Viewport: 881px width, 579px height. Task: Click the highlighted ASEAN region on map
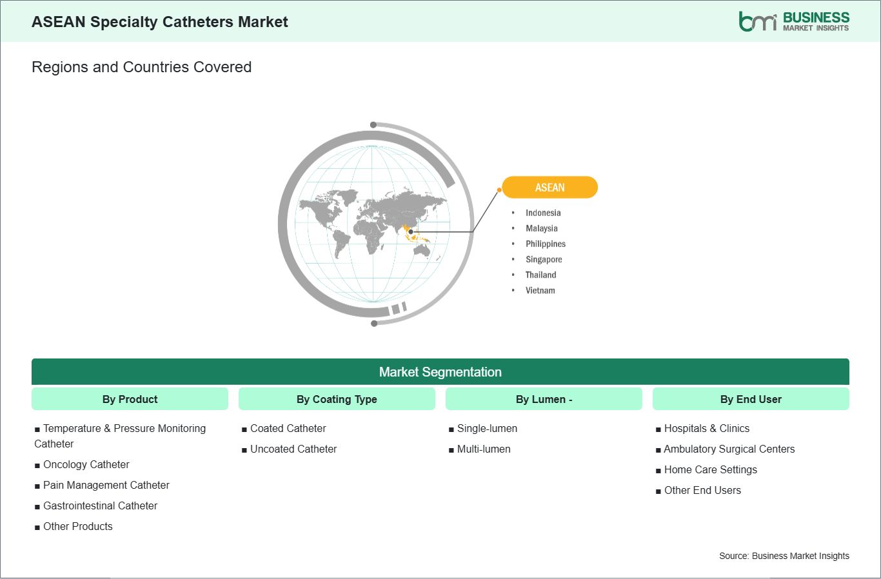[x=411, y=233]
